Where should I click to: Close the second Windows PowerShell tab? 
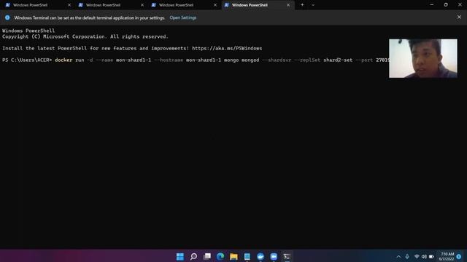pyautogui.click(x=142, y=5)
